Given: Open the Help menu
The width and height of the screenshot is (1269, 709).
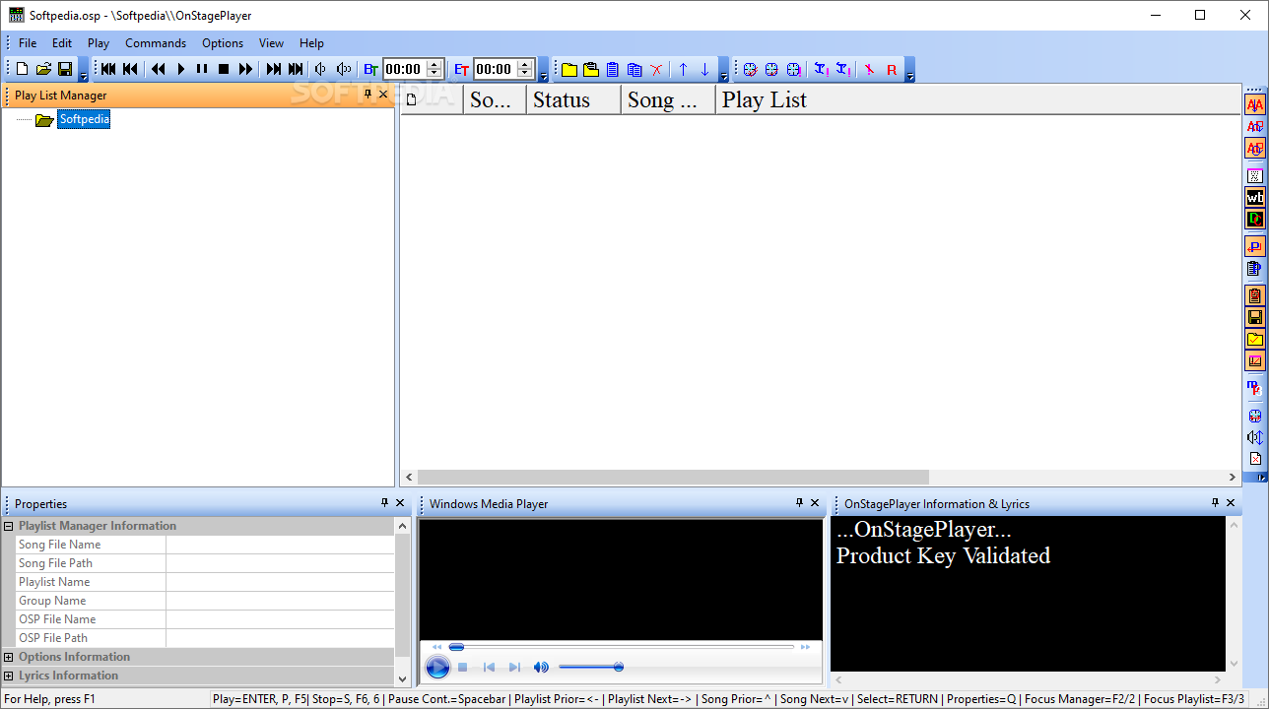Looking at the screenshot, I should coord(311,43).
